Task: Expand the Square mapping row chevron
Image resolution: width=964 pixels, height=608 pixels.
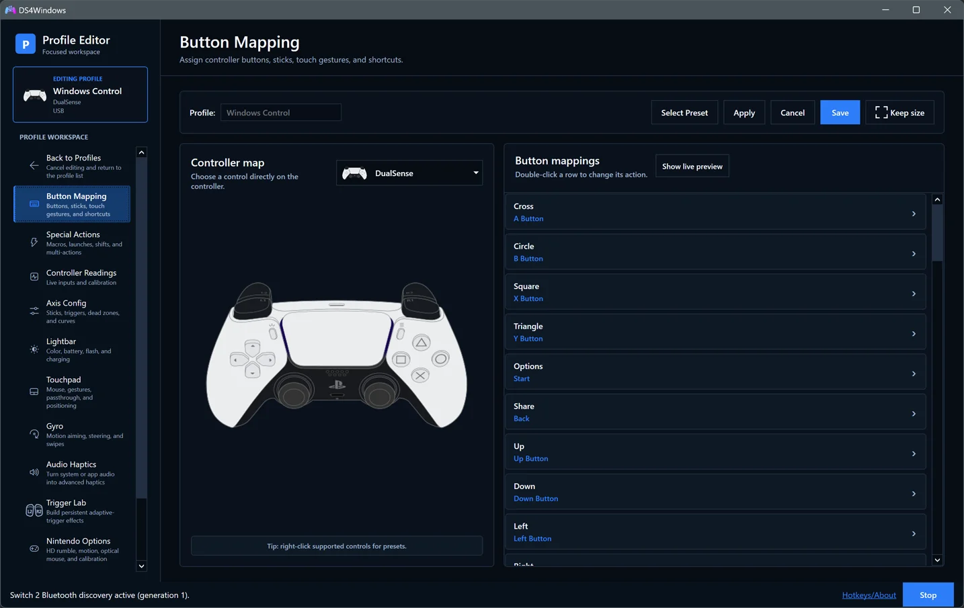Action: coord(914,294)
